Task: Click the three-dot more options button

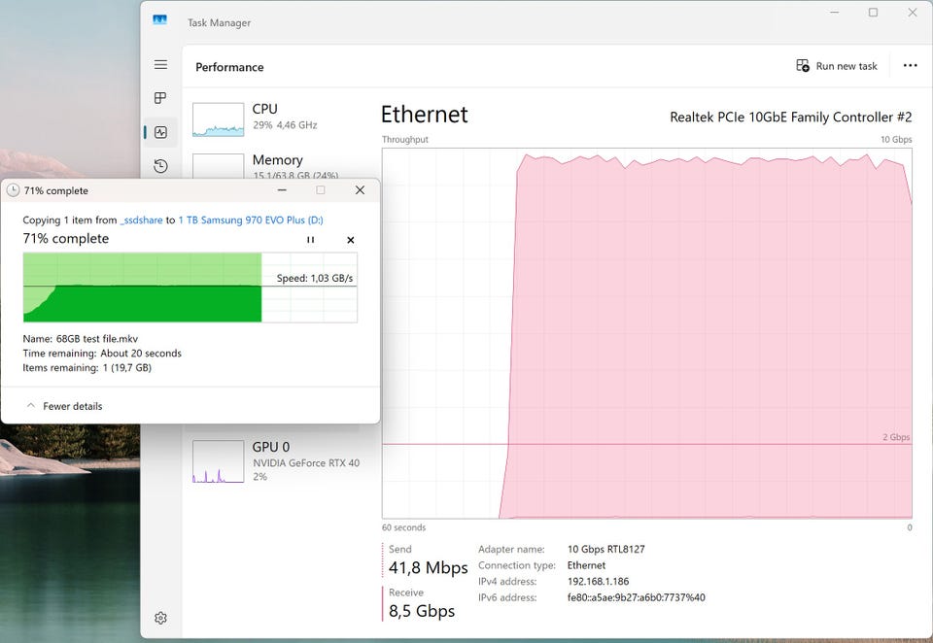Action: point(910,66)
